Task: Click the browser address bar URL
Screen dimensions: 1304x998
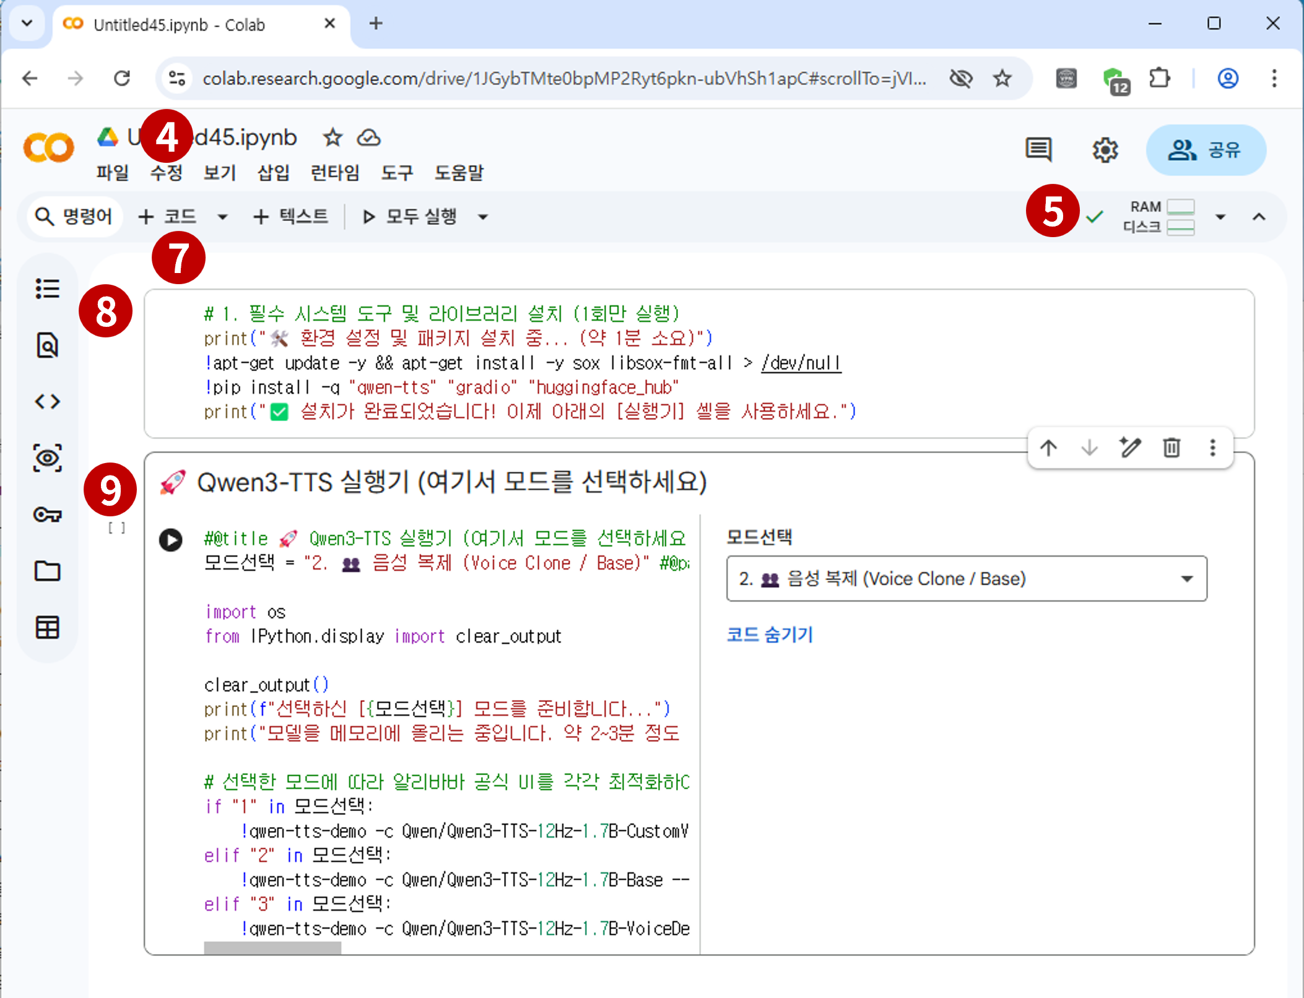Action: [x=564, y=78]
